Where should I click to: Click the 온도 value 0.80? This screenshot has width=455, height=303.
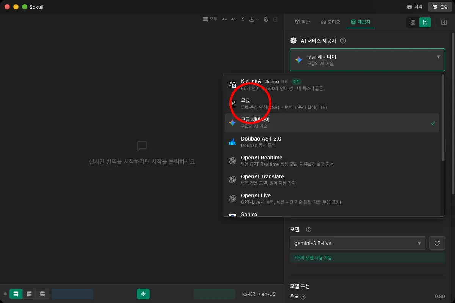click(x=440, y=297)
